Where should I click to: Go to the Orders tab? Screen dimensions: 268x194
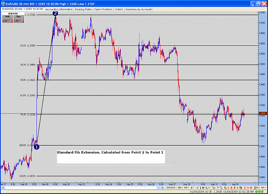point(119,9)
